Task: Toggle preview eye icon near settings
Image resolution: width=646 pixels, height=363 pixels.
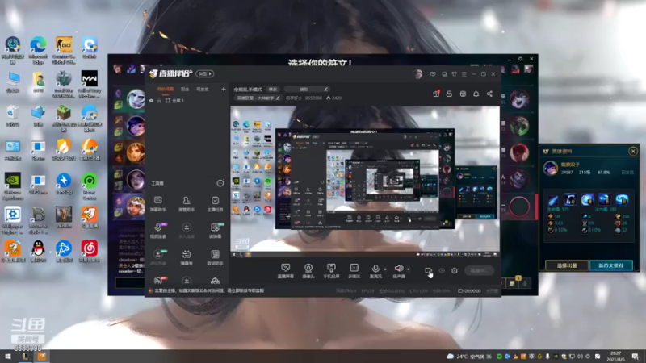Action: [x=442, y=271]
